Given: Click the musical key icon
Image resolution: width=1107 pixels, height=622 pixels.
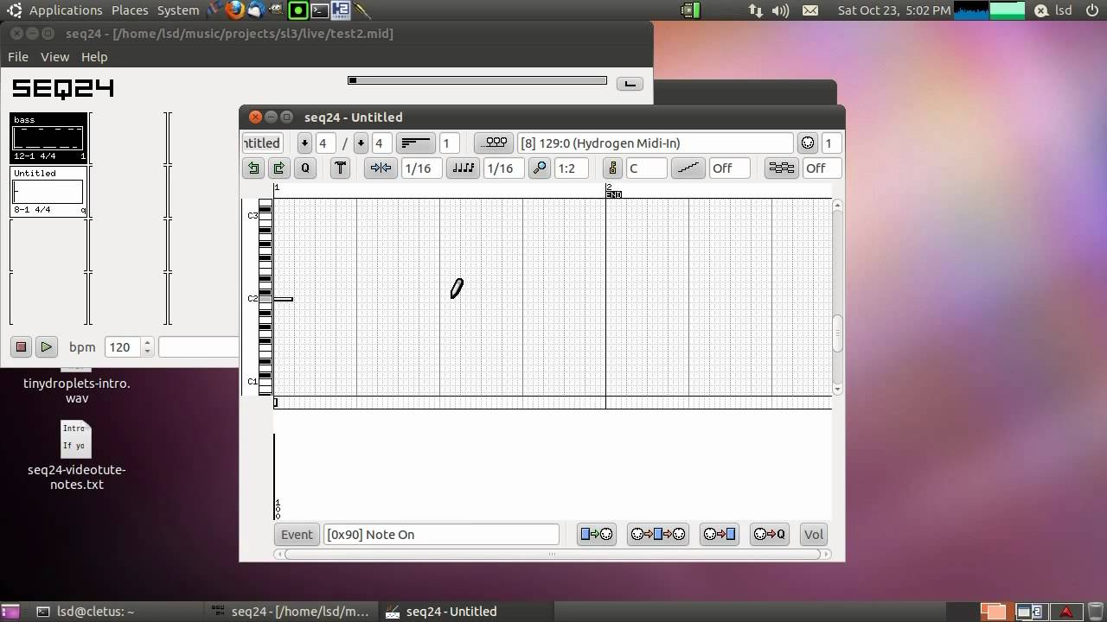Looking at the screenshot, I should [612, 168].
